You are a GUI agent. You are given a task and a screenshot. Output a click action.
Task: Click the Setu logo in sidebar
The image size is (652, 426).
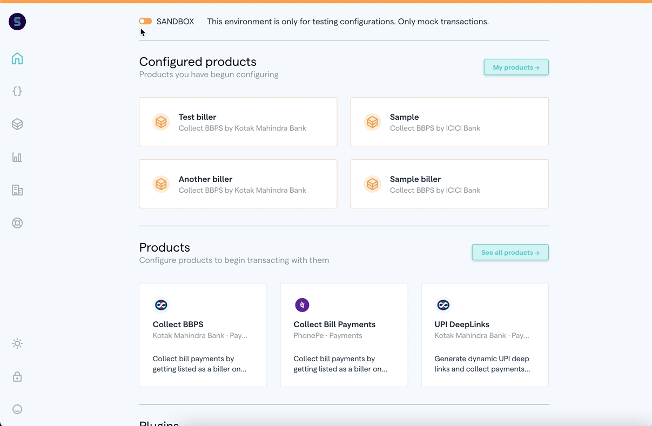pyautogui.click(x=17, y=22)
